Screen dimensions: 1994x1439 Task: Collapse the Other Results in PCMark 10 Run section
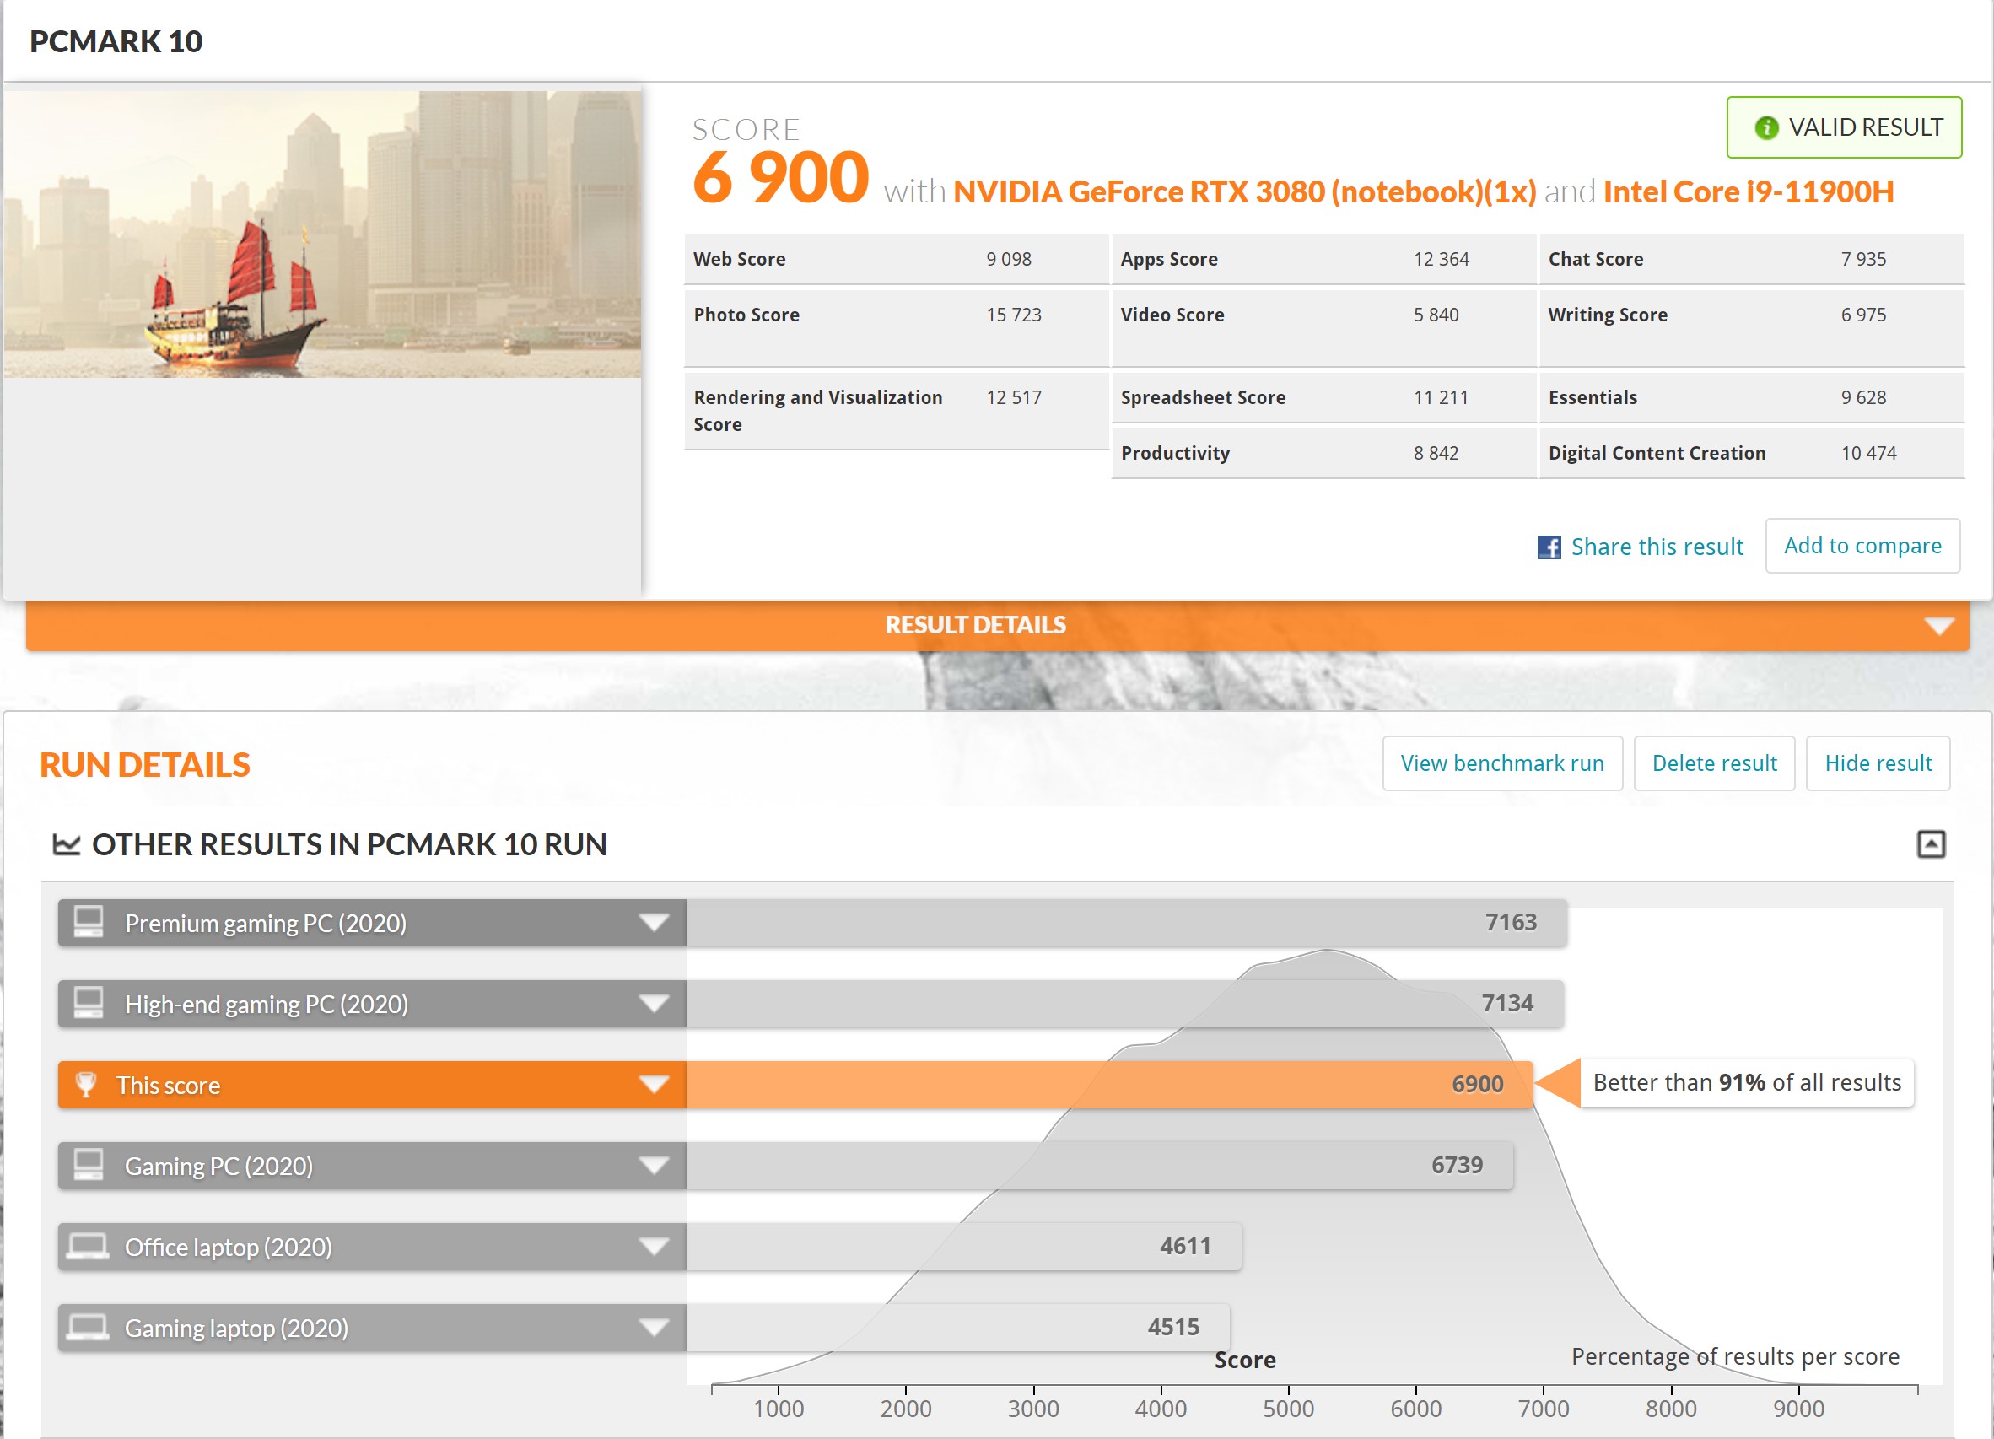[x=1931, y=845]
